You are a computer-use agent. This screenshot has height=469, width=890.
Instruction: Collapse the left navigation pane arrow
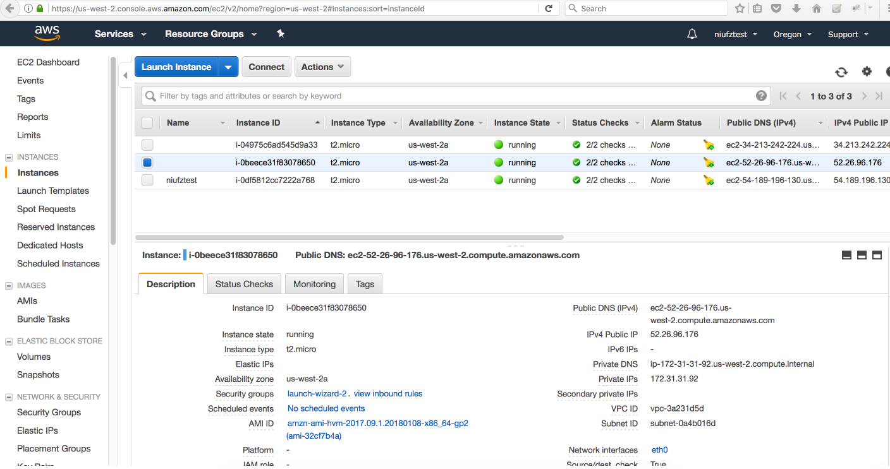pyautogui.click(x=125, y=76)
